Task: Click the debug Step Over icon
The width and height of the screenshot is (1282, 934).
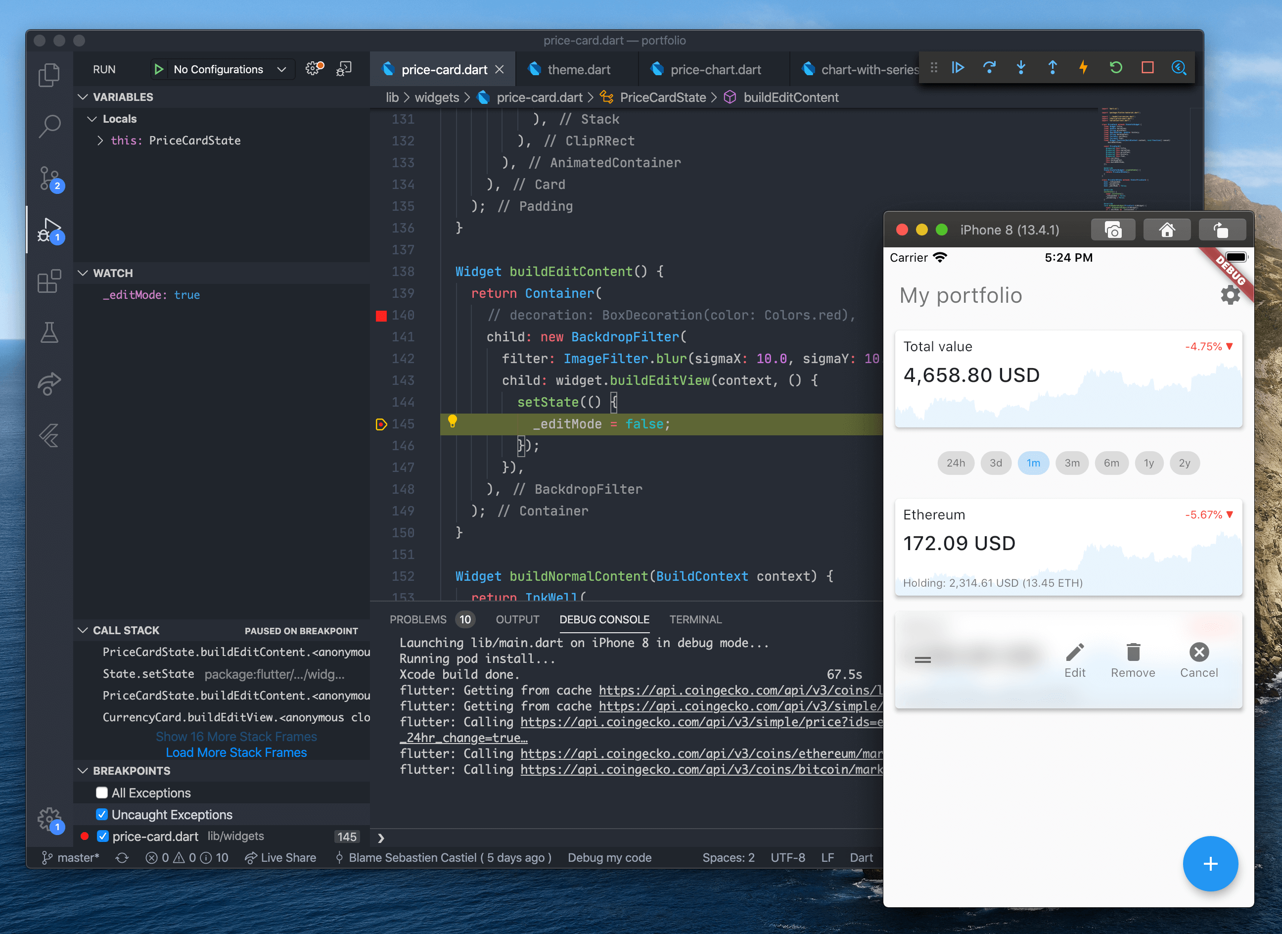Action: (x=989, y=68)
